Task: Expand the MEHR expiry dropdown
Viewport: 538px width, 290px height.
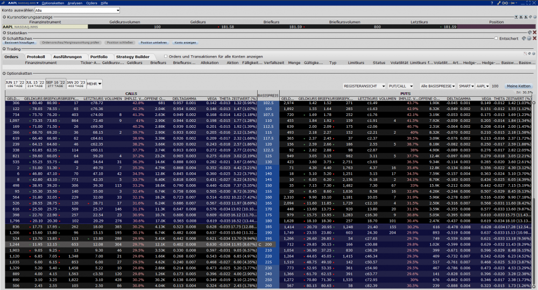Action: [94, 84]
